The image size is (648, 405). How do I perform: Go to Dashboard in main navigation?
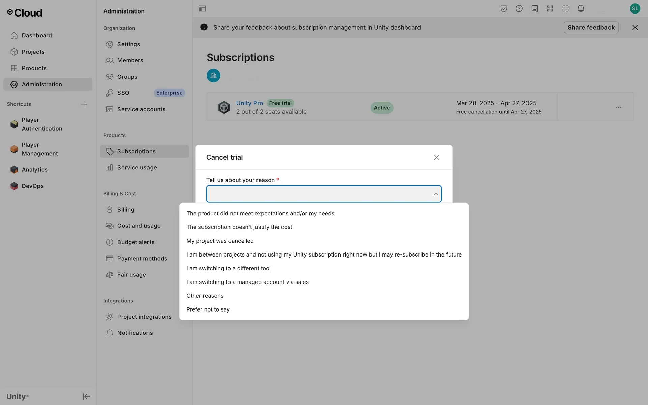click(x=48, y=35)
